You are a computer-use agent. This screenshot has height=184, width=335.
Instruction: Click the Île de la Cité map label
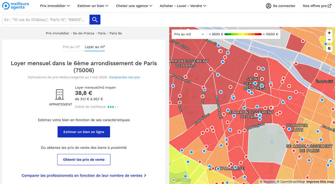pos(324,81)
